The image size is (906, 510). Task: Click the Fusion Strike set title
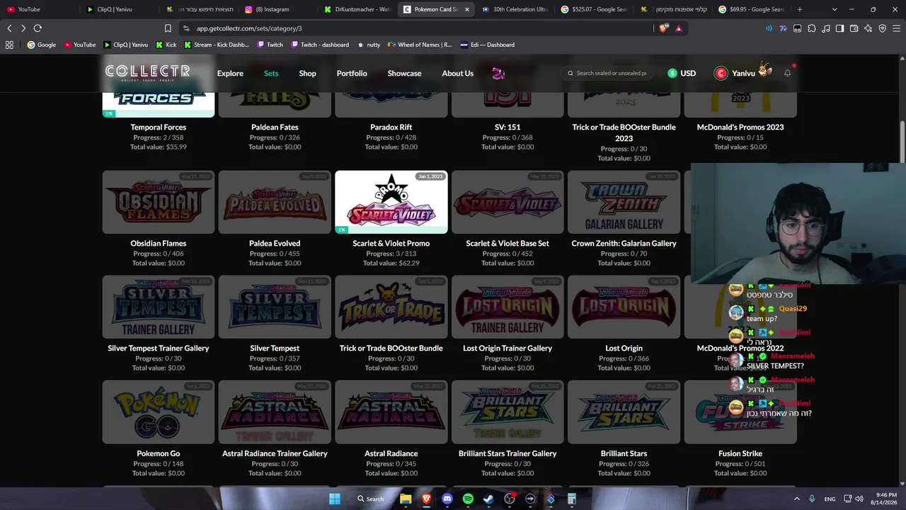click(740, 453)
